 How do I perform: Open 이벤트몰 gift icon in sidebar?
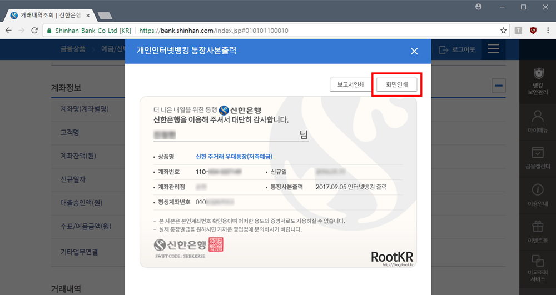[538, 232]
